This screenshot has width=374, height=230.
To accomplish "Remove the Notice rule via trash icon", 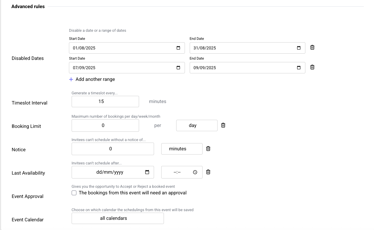I will click(208, 149).
